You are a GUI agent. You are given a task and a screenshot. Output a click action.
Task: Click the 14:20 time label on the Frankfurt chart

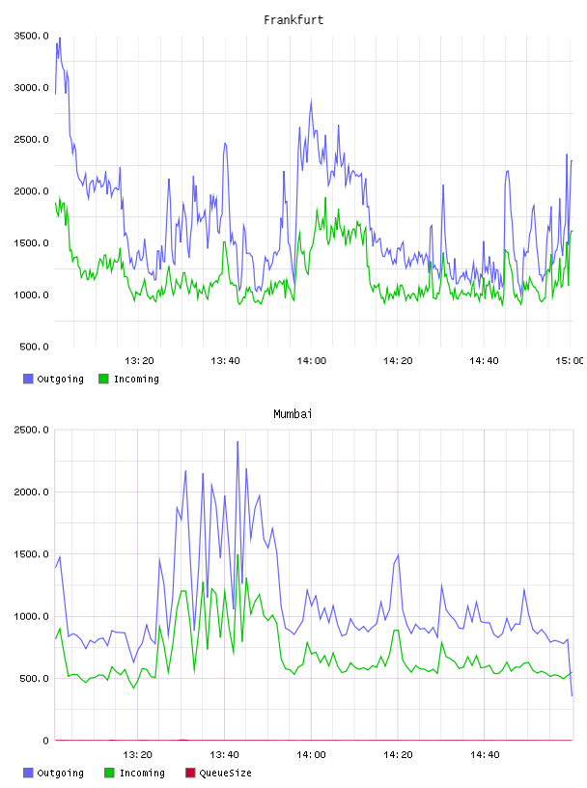[398, 361]
